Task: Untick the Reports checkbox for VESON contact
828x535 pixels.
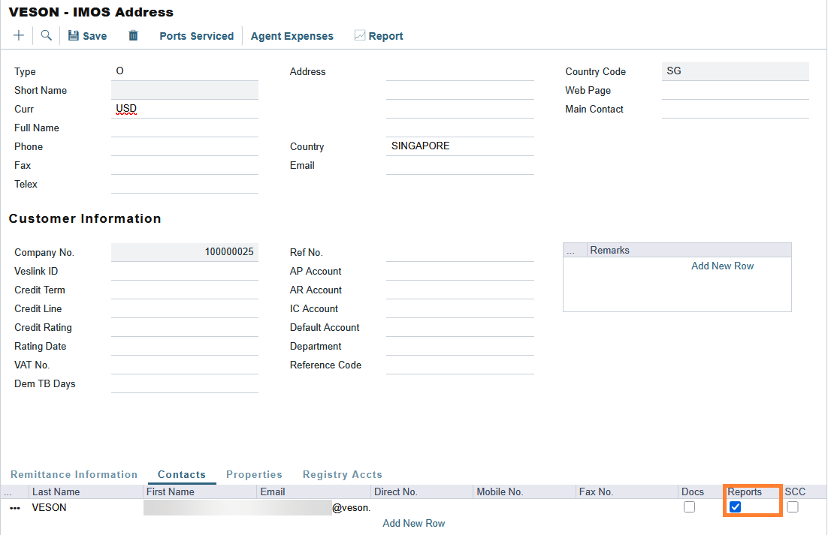Action: (735, 507)
